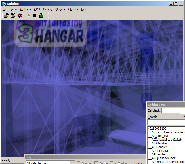185x164 pixels.
Task: Open the CPU menu
Action: pyautogui.click(x=37, y=9)
